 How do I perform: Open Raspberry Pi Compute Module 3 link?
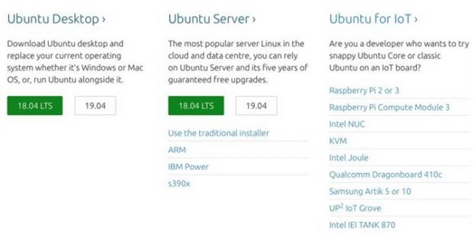tap(389, 107)
